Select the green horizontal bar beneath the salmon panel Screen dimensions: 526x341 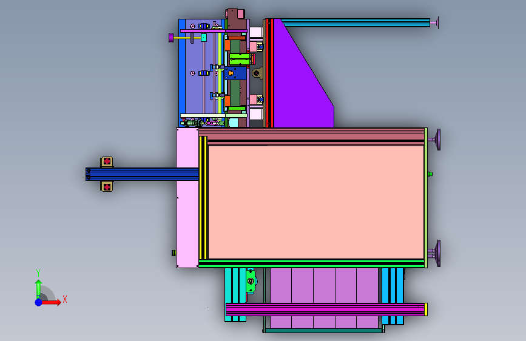312,263
